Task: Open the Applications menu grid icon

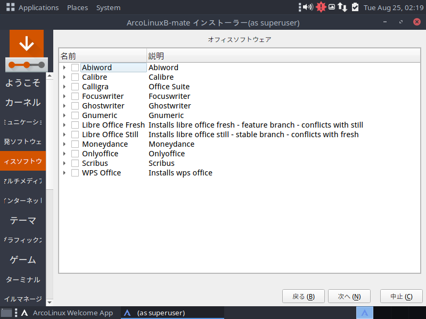Action: (10, 7)
